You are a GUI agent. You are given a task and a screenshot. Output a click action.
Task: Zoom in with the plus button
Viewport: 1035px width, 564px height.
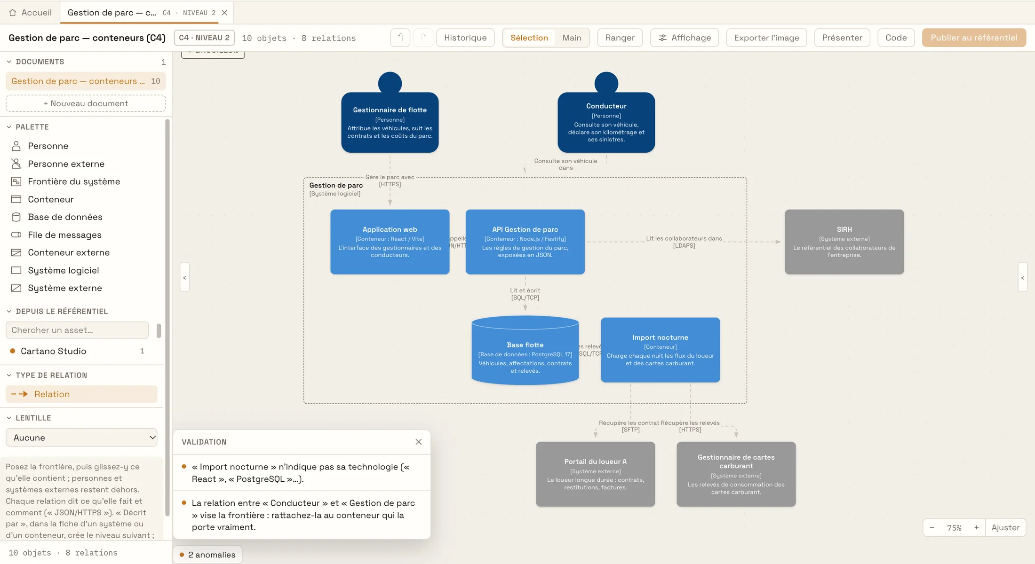pyautogui.click(x=976, y=527)
